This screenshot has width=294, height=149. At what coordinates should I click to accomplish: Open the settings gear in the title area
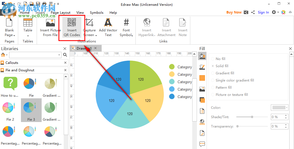click(274, 12)
